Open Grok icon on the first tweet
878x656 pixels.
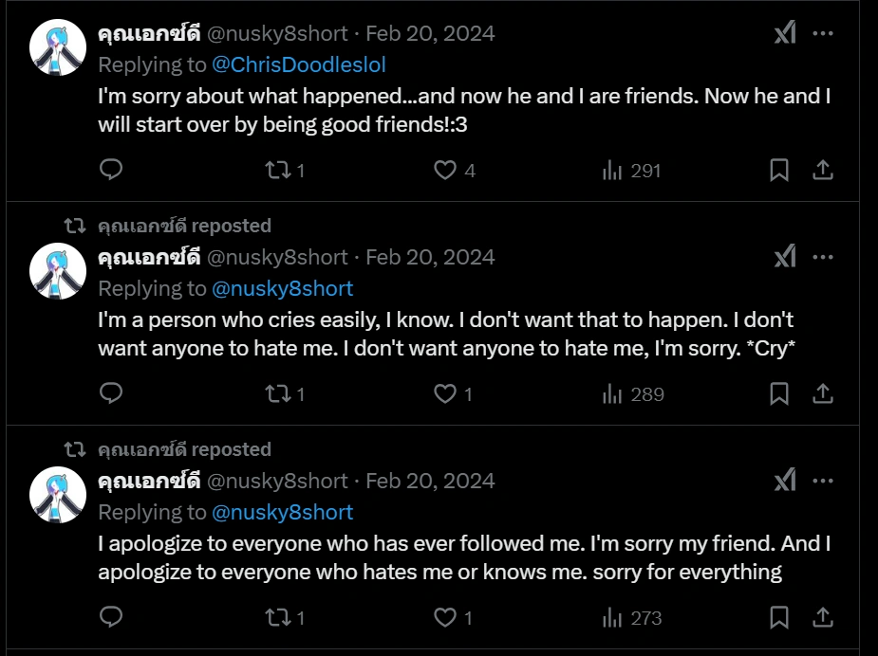[785, 33]
